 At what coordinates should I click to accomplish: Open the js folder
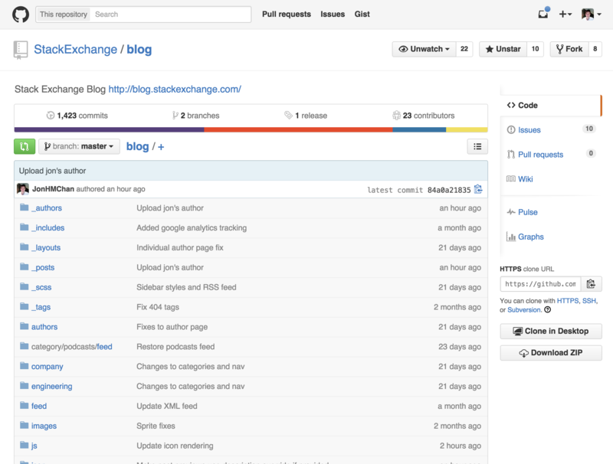(x=34, y=446)
